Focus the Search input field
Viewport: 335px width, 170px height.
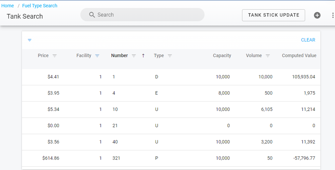click(147, 15)
